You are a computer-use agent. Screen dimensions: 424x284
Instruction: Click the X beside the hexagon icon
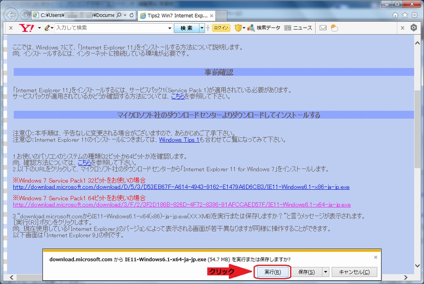(x=402, y=28)
